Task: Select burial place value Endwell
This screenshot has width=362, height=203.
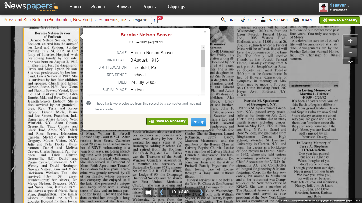Action: [x=138, y=90]
